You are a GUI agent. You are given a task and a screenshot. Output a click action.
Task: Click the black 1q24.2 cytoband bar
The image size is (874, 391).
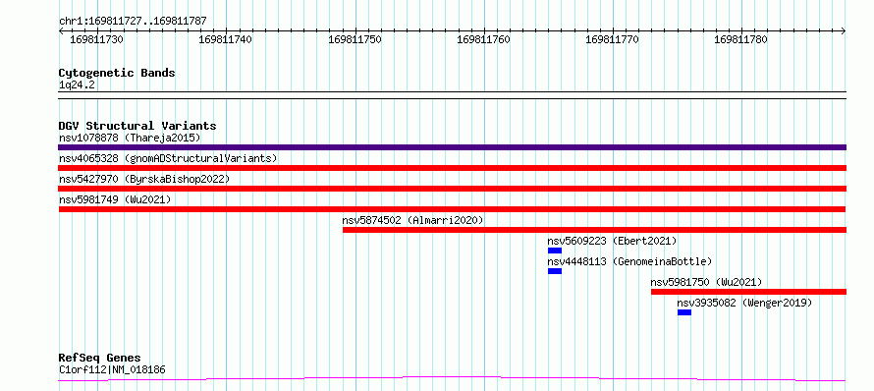click(452, 95)
